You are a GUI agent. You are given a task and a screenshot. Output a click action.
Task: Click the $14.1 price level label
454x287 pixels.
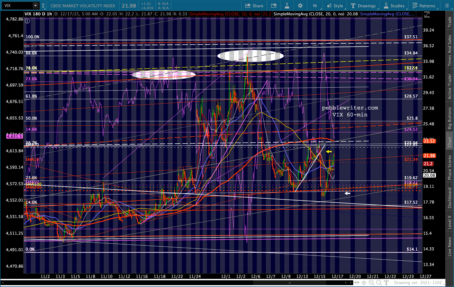click(x=412, y=249)
